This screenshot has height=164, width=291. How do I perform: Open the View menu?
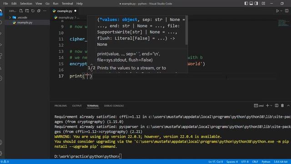[39, 4]
